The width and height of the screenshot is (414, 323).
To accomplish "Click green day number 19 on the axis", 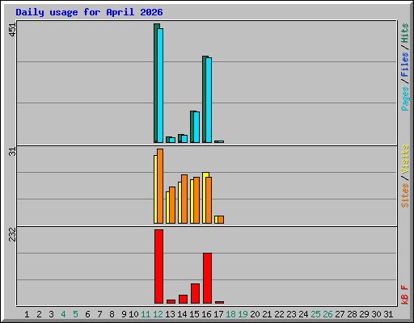I will point(243,314).
